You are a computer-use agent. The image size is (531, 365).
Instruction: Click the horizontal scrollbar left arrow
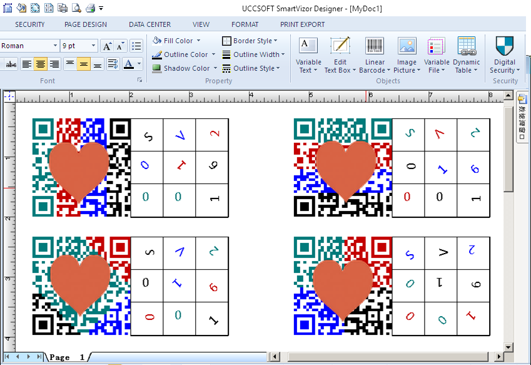click(275, 356)
